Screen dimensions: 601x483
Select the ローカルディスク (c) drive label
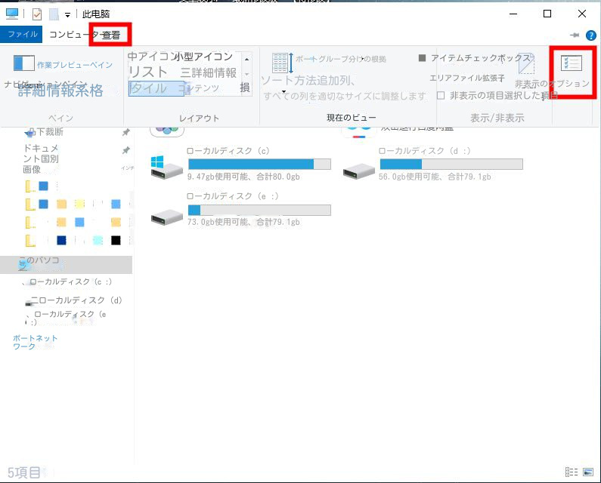[228, 151]
